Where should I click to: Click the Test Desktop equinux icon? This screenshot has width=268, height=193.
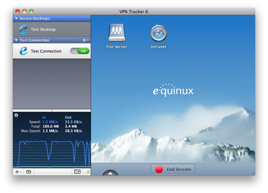(x=23, y=29)
